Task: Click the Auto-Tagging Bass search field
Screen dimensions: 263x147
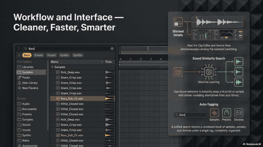Action: [190, 115]
